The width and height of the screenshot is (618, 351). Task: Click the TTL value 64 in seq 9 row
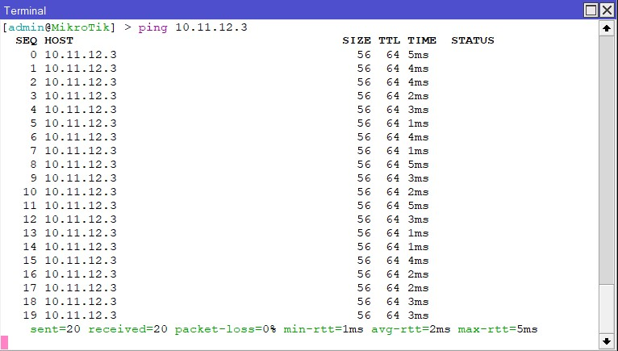(x=393, y=178)
